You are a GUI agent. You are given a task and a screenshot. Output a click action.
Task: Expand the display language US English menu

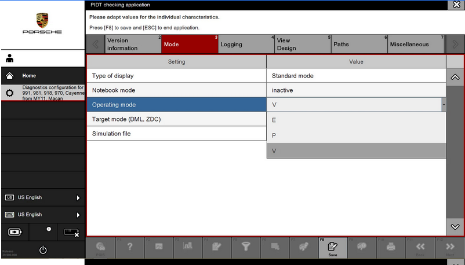pos(42,198)
